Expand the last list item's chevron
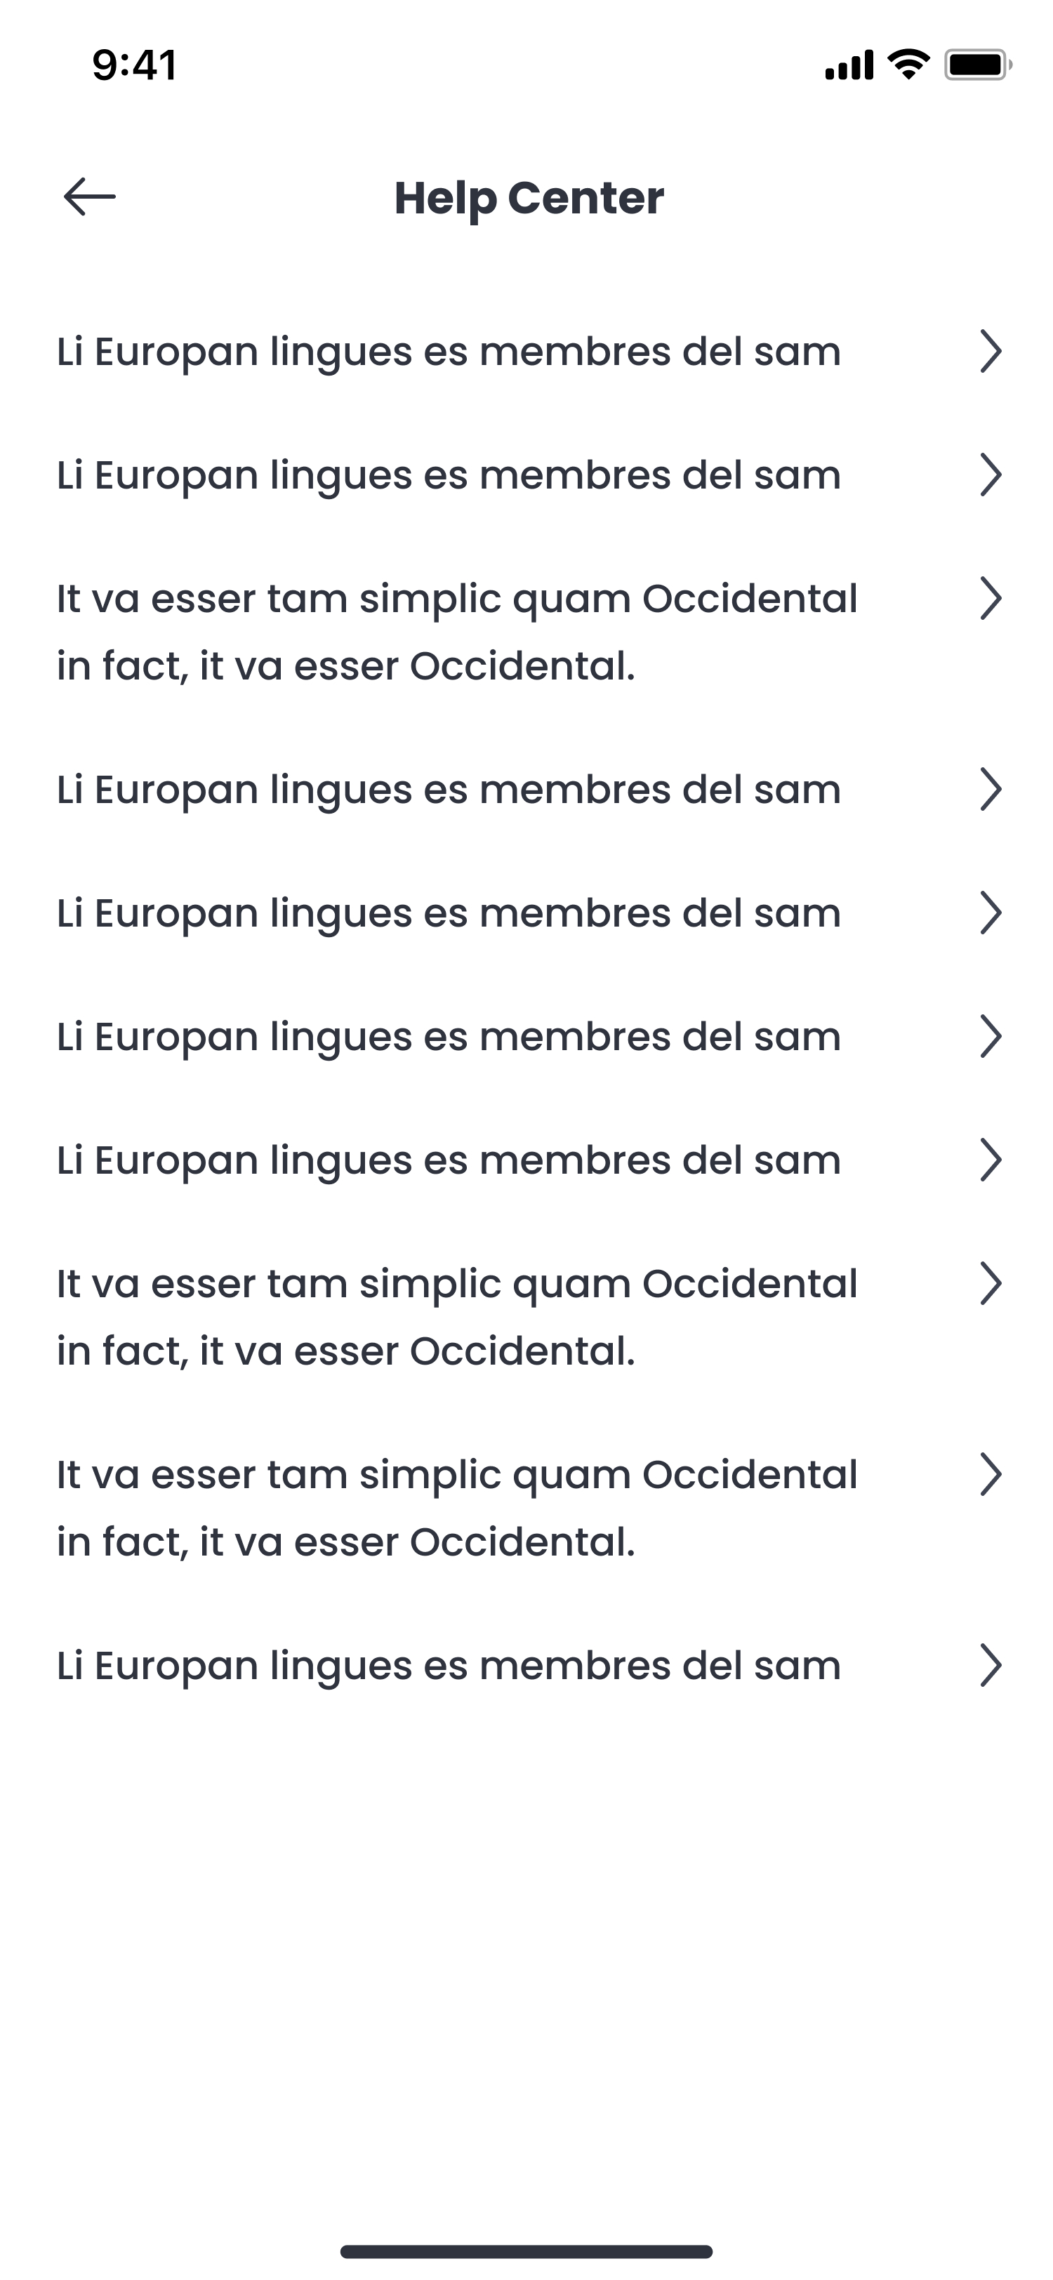The width and height of the screenshot is (1053, 2280). [x=991, y=1666]
